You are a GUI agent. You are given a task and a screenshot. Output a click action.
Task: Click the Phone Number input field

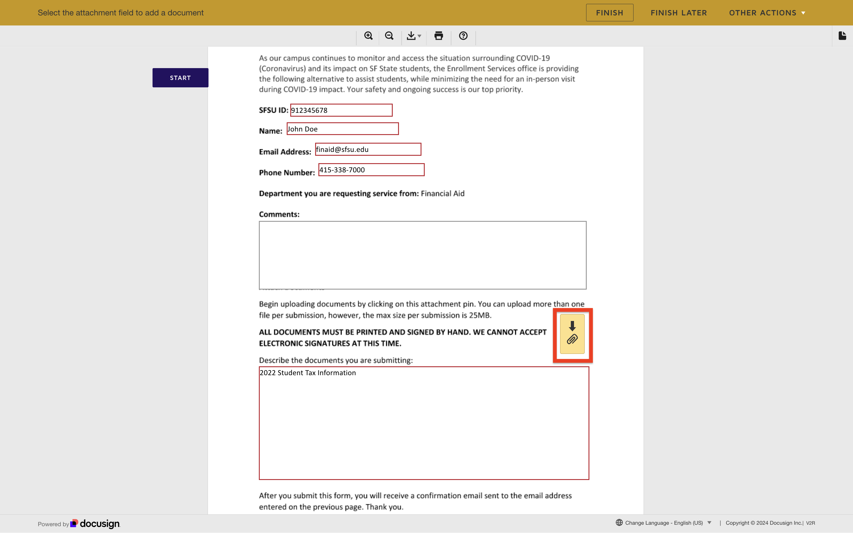[371, 170]
